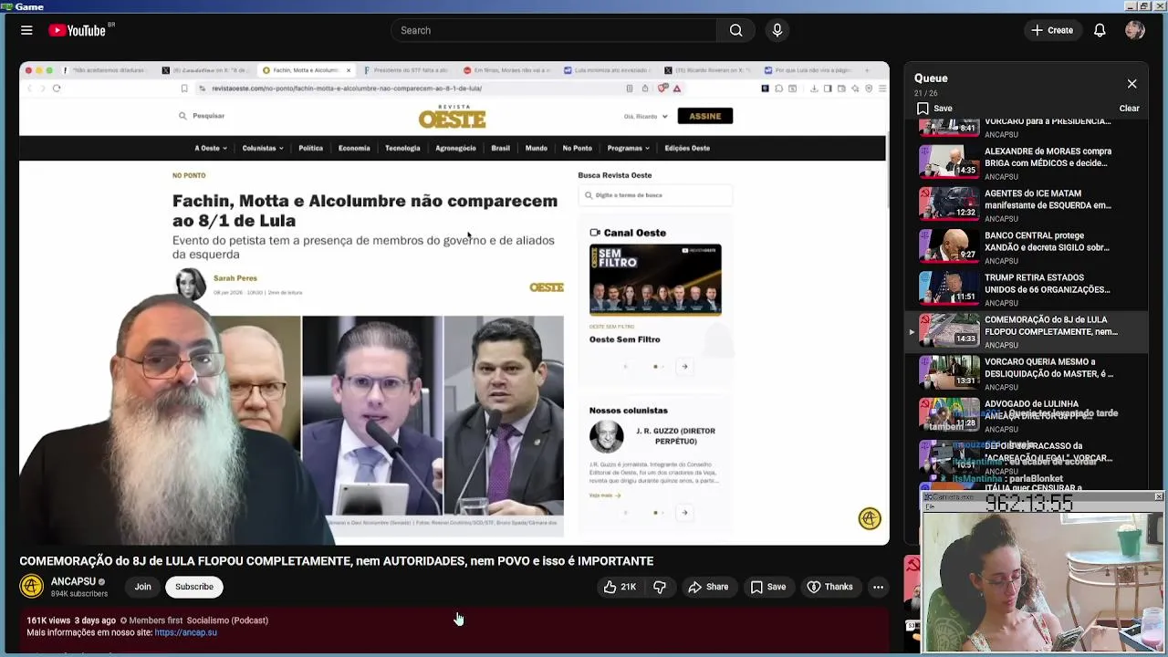The image size is (1168, 657).
Task: Click the video title text
Action: pyautogui.click(x=336, y=561)
